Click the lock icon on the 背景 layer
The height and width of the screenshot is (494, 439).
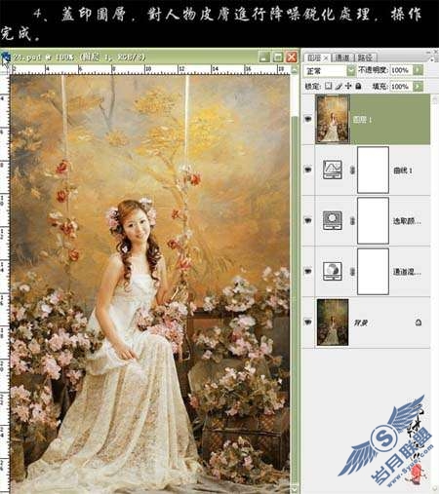[x=419, y=323]
